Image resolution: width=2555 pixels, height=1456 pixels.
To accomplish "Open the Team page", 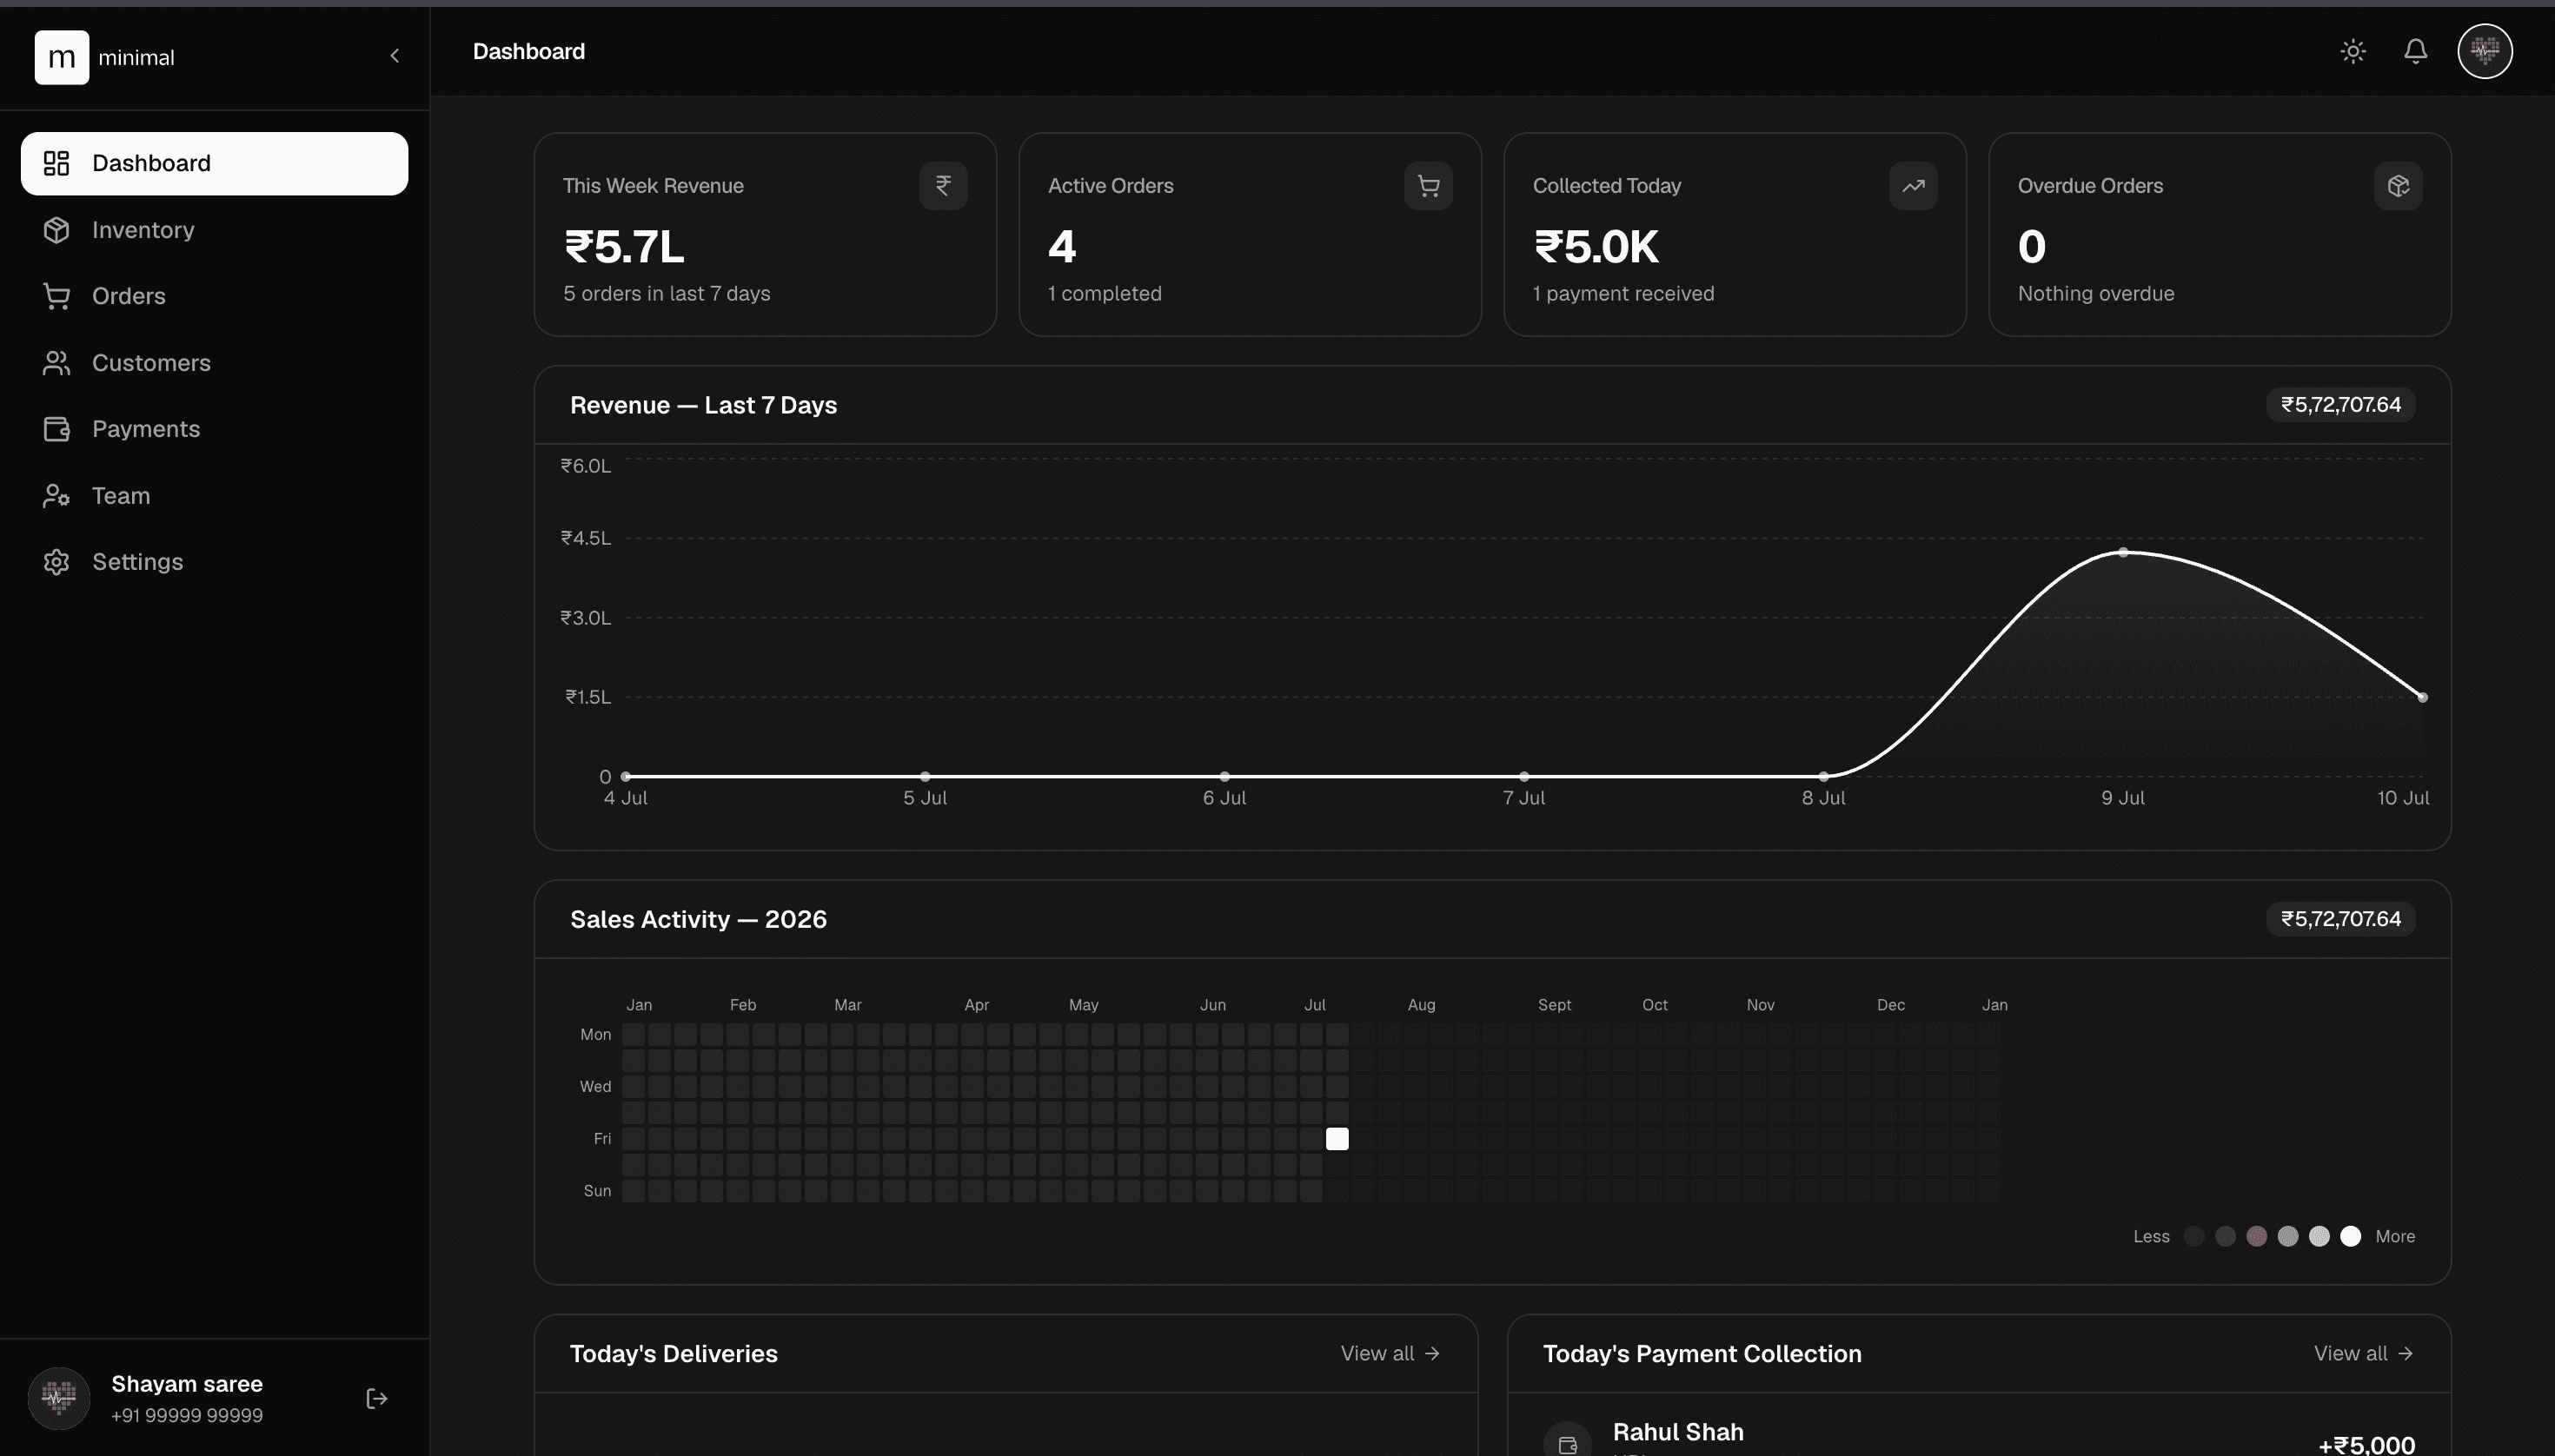I will pos(214,496).
